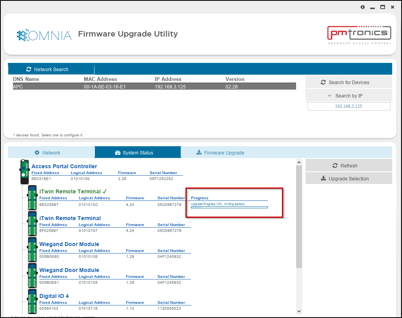Click logical address 01010116
The image size is (402, 318).
tap(88, 308)
